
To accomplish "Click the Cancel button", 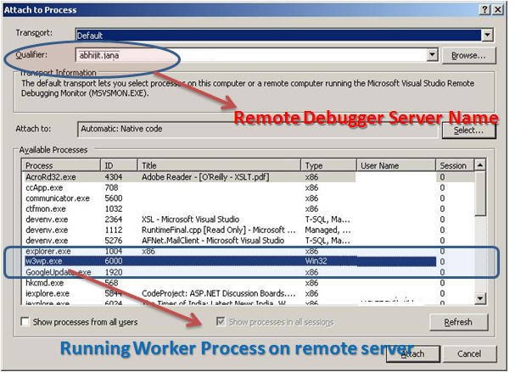I will (469, 353).
